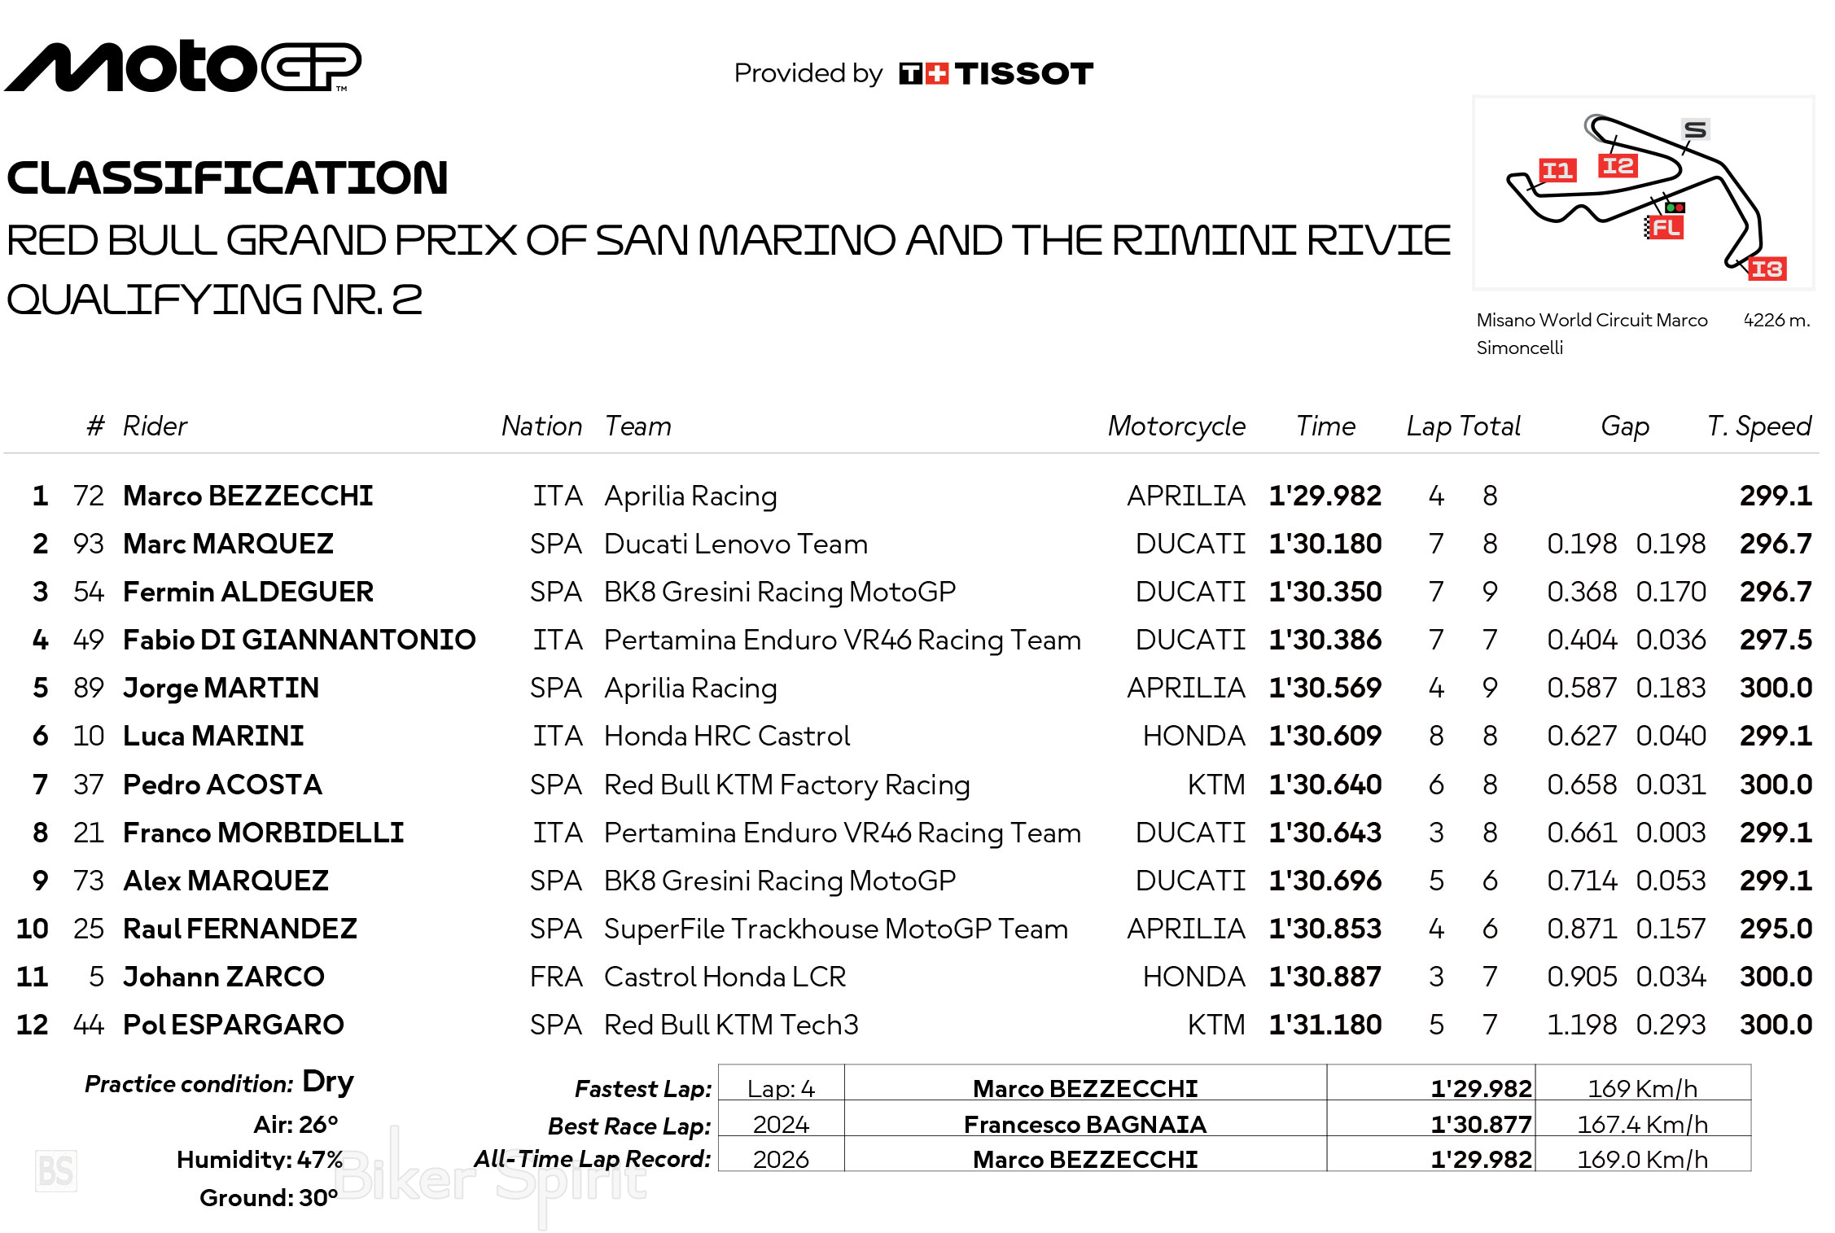Viewport: 1835px width, 1233px height.
Task: Select the Marco BEZZECCHI row name
Action: coord(247,496)
